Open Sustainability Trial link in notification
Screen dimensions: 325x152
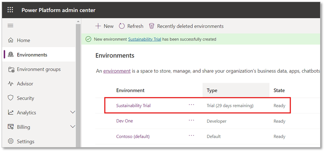(144, 39)
